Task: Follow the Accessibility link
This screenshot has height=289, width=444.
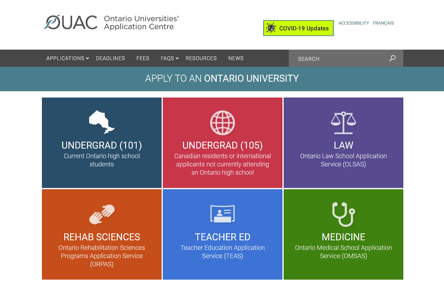Action: [354, 23]
